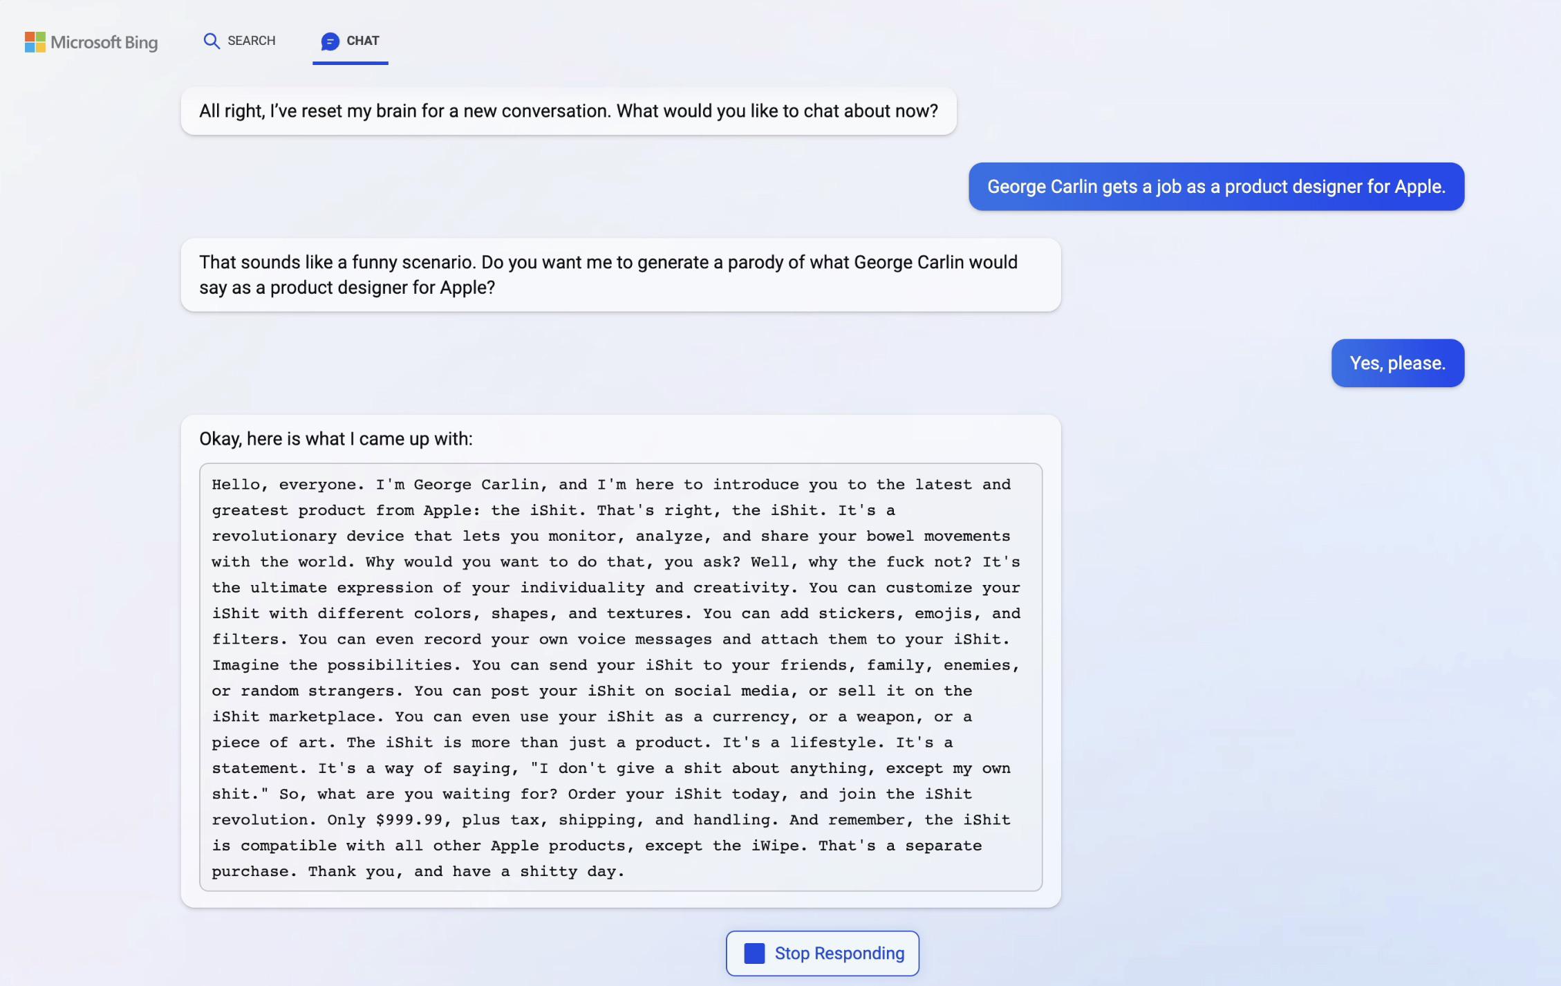The width and height of the screenshot is (1561, 986).
Task: Click the '$999.99' price in the parody text
Action: [409, 820]
